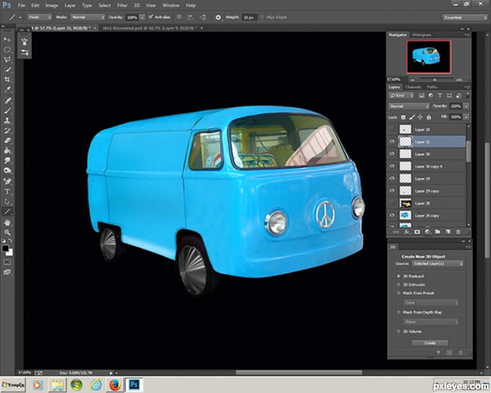Lock all with padlock icon
The width and height of the screenshot is (491, 393).
[x=429, y=117]
